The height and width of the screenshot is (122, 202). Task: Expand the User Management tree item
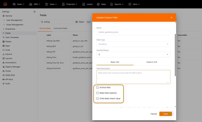[4, 20]
